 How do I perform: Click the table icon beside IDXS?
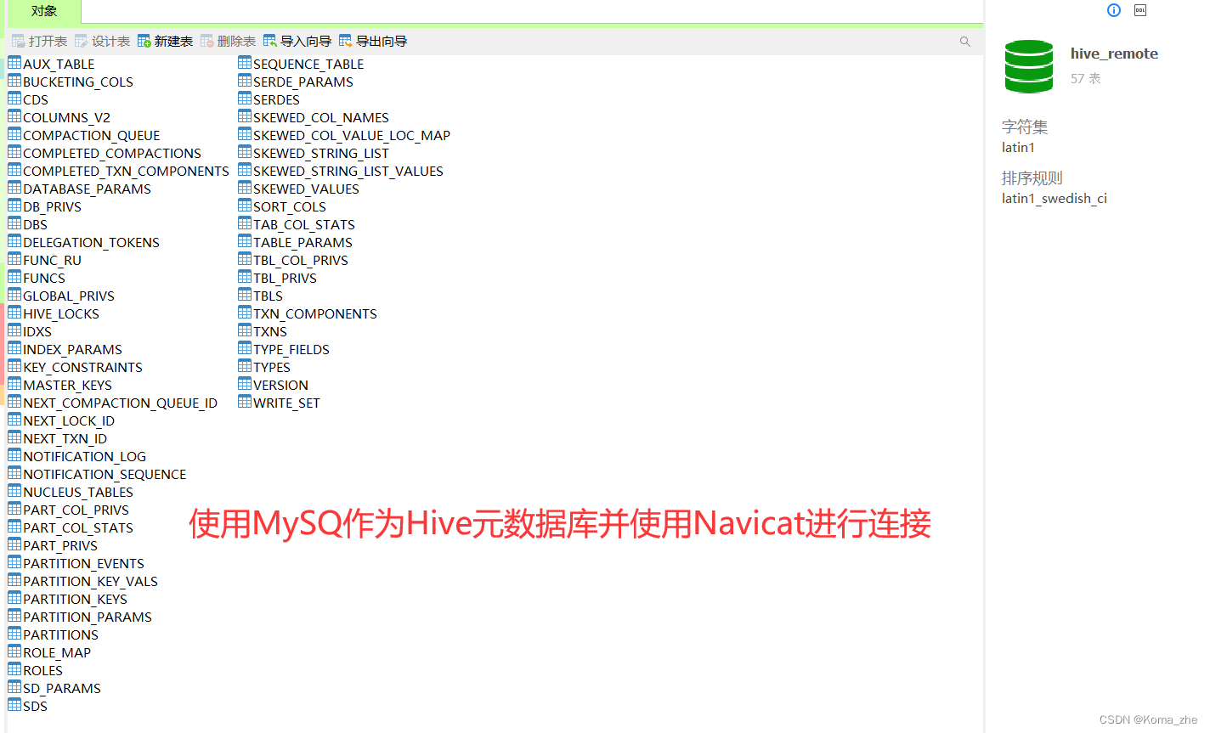point(14,330)
